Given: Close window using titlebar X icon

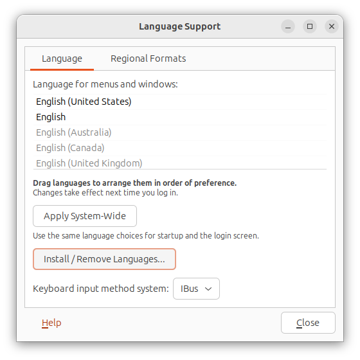Looking at the screenshot, I should [332, 26].
